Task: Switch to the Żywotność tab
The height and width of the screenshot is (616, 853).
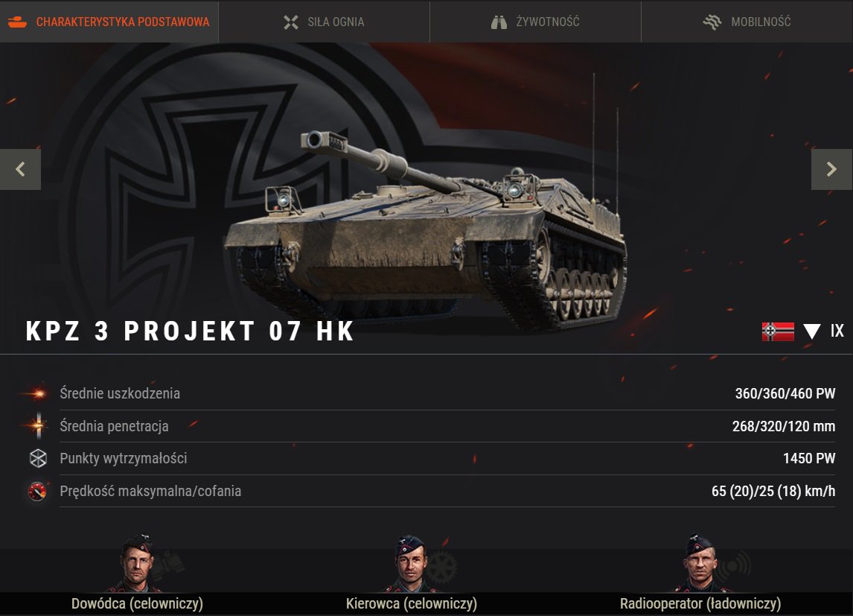Action: (535, 22)
